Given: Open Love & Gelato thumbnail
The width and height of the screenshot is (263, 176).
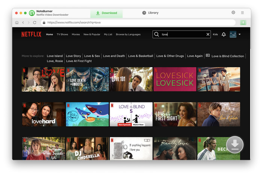Looking at the screenshot, I should 219,114.
